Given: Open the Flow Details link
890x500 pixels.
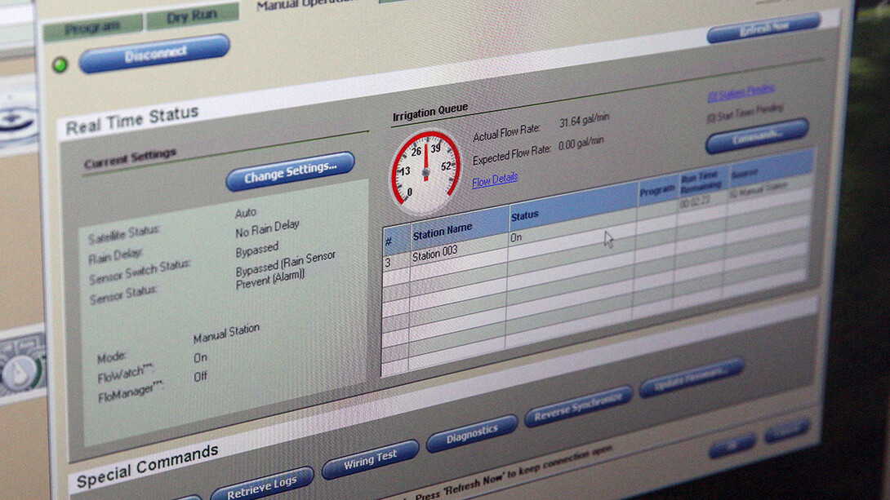Looking at the screenshot, I should 495,179.
